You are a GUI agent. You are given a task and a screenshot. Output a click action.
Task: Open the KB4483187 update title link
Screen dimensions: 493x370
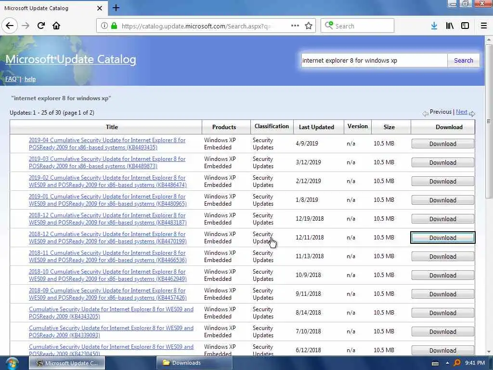(108, 219)
